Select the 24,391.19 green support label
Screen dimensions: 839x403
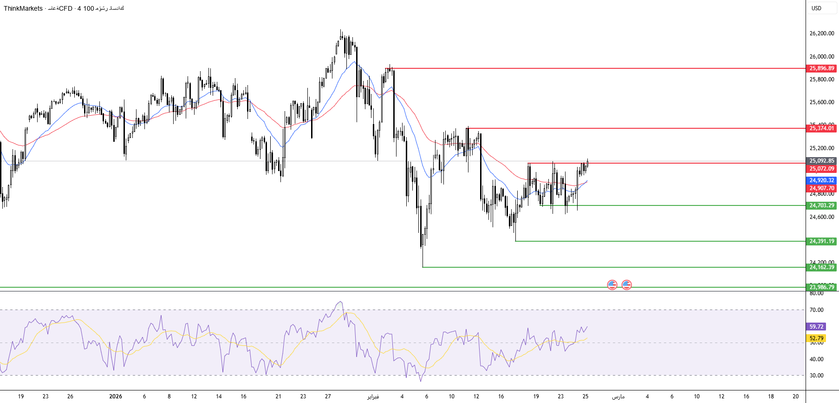[x=821, y=241]
